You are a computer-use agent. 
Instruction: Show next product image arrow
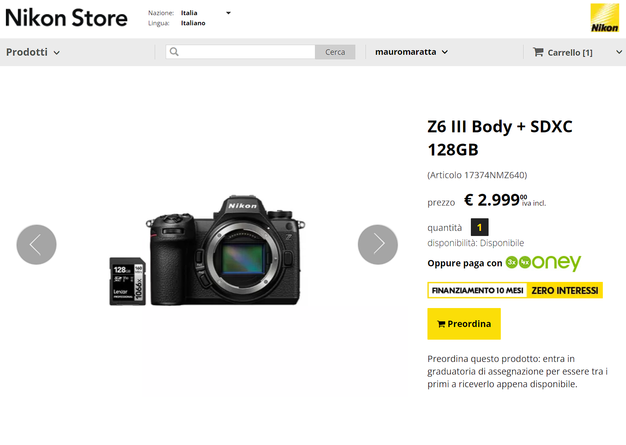point(378,244)
